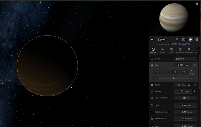This screenshot has width=201, height=127.
Task: Edit the Age value 4.60 G years
Action: pyautogui.click(x=185, y=126)
